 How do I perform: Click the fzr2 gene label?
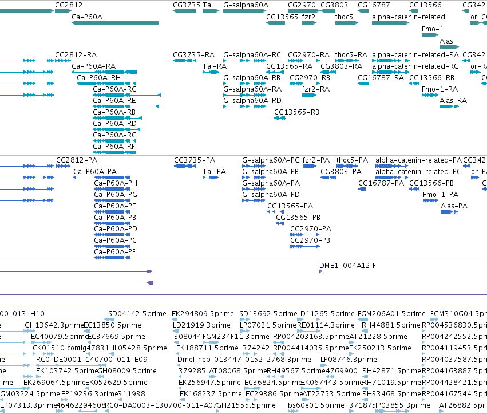click(308, 17)
